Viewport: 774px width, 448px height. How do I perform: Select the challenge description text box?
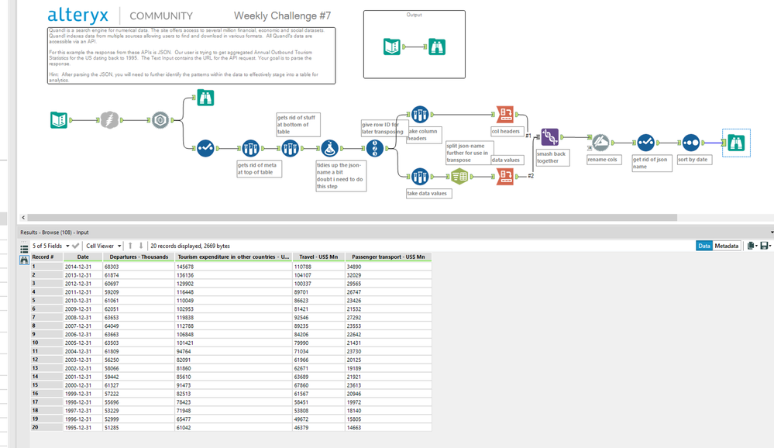coord(191,55)
